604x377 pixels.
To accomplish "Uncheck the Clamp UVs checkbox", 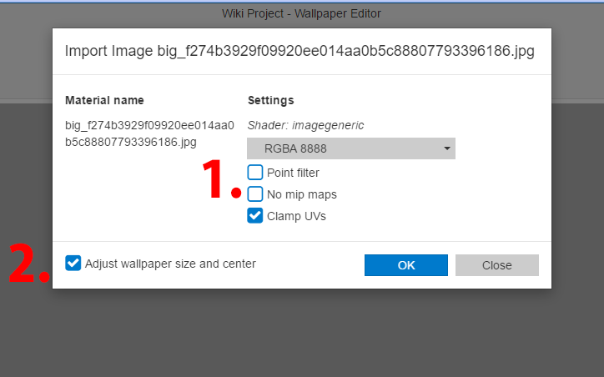I will [255, 216].
